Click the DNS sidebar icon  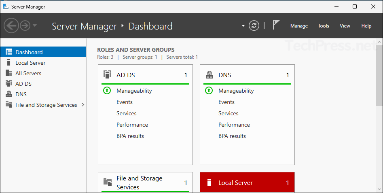tap(9, 94)
